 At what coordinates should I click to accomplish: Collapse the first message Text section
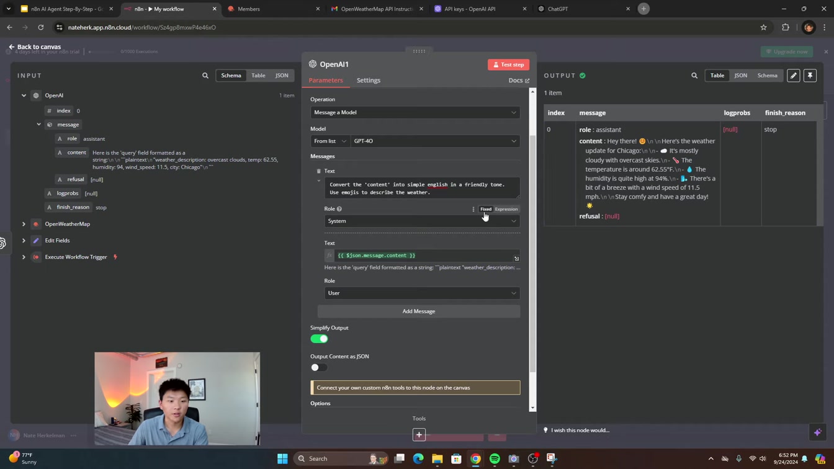pos(319,181)
